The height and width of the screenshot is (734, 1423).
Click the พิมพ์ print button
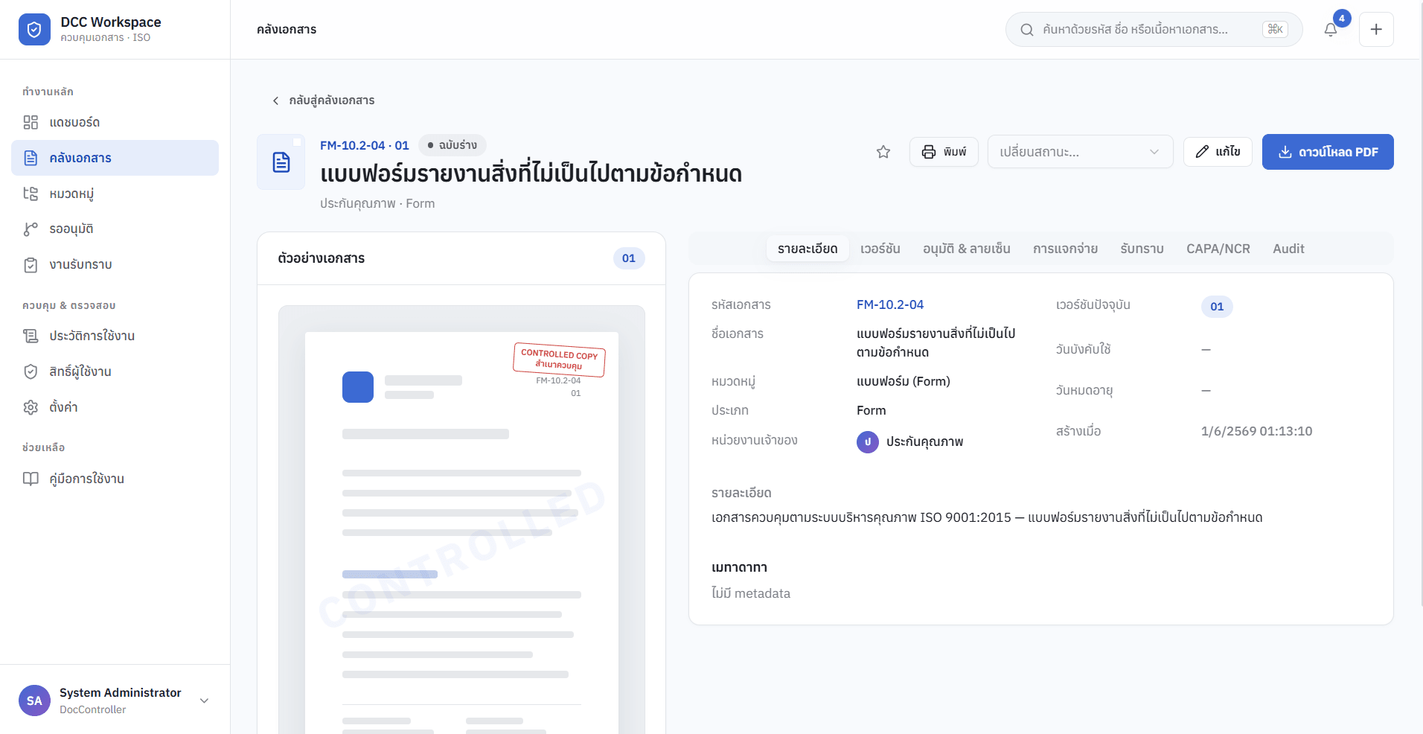944,152
